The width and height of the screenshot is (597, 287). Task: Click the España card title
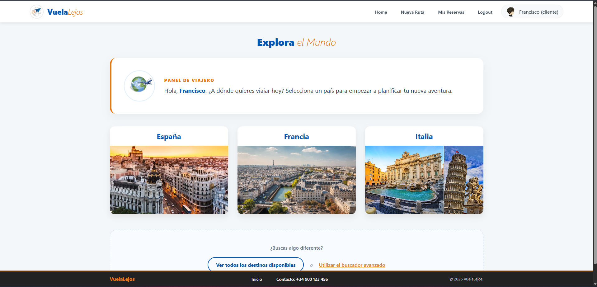tap(169, 137)
